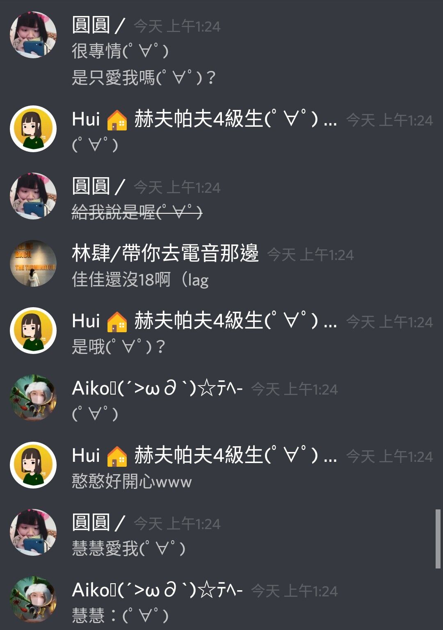Open Hui's avatar beside 憨憨好開心www
443x630 pixels.
pos(33,465)
